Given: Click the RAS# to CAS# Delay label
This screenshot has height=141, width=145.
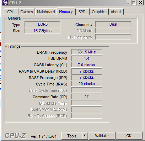Looking at the screenshot, I should pos(43,71).
